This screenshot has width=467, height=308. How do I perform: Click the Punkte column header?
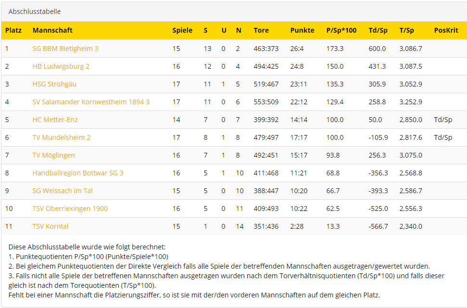[x=302, y=30]
